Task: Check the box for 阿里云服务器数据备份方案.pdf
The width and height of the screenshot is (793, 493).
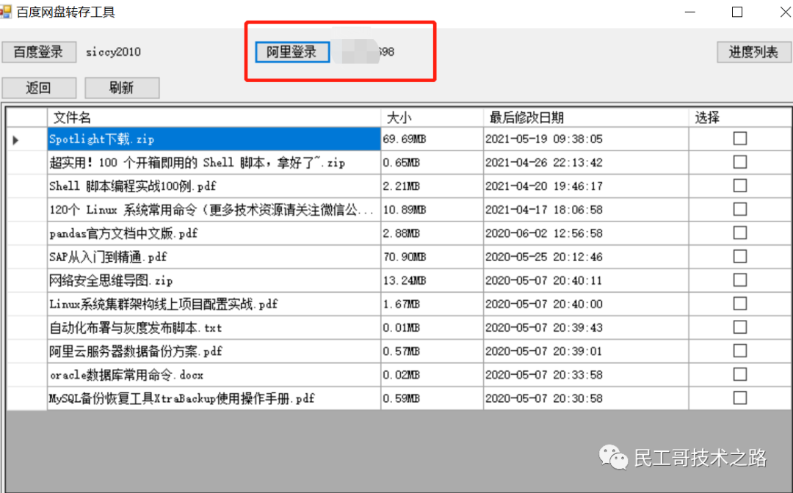Action: click(740, 351)
